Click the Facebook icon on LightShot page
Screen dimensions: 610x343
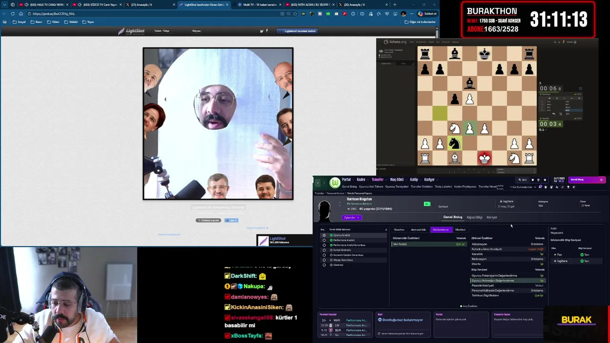[x=267, y=31]
